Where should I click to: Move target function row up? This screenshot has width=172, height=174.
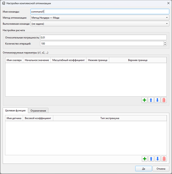coord(151,159)
